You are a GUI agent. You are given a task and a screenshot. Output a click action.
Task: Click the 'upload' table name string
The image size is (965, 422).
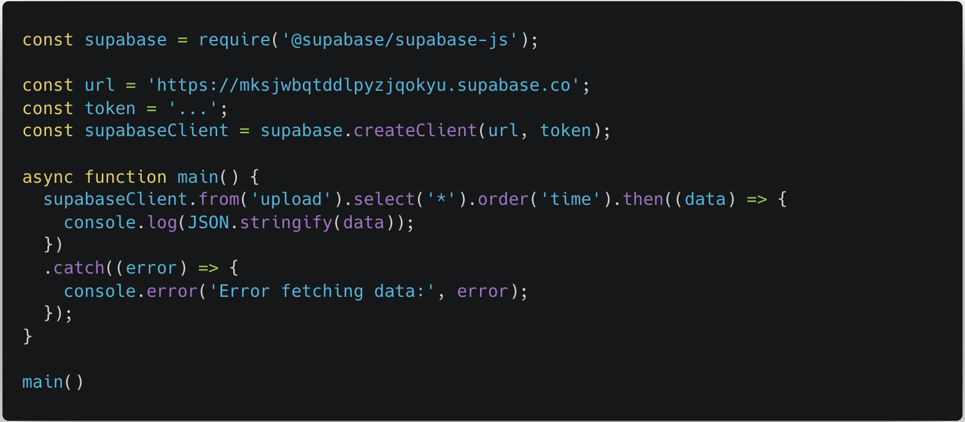coord(291,199)
